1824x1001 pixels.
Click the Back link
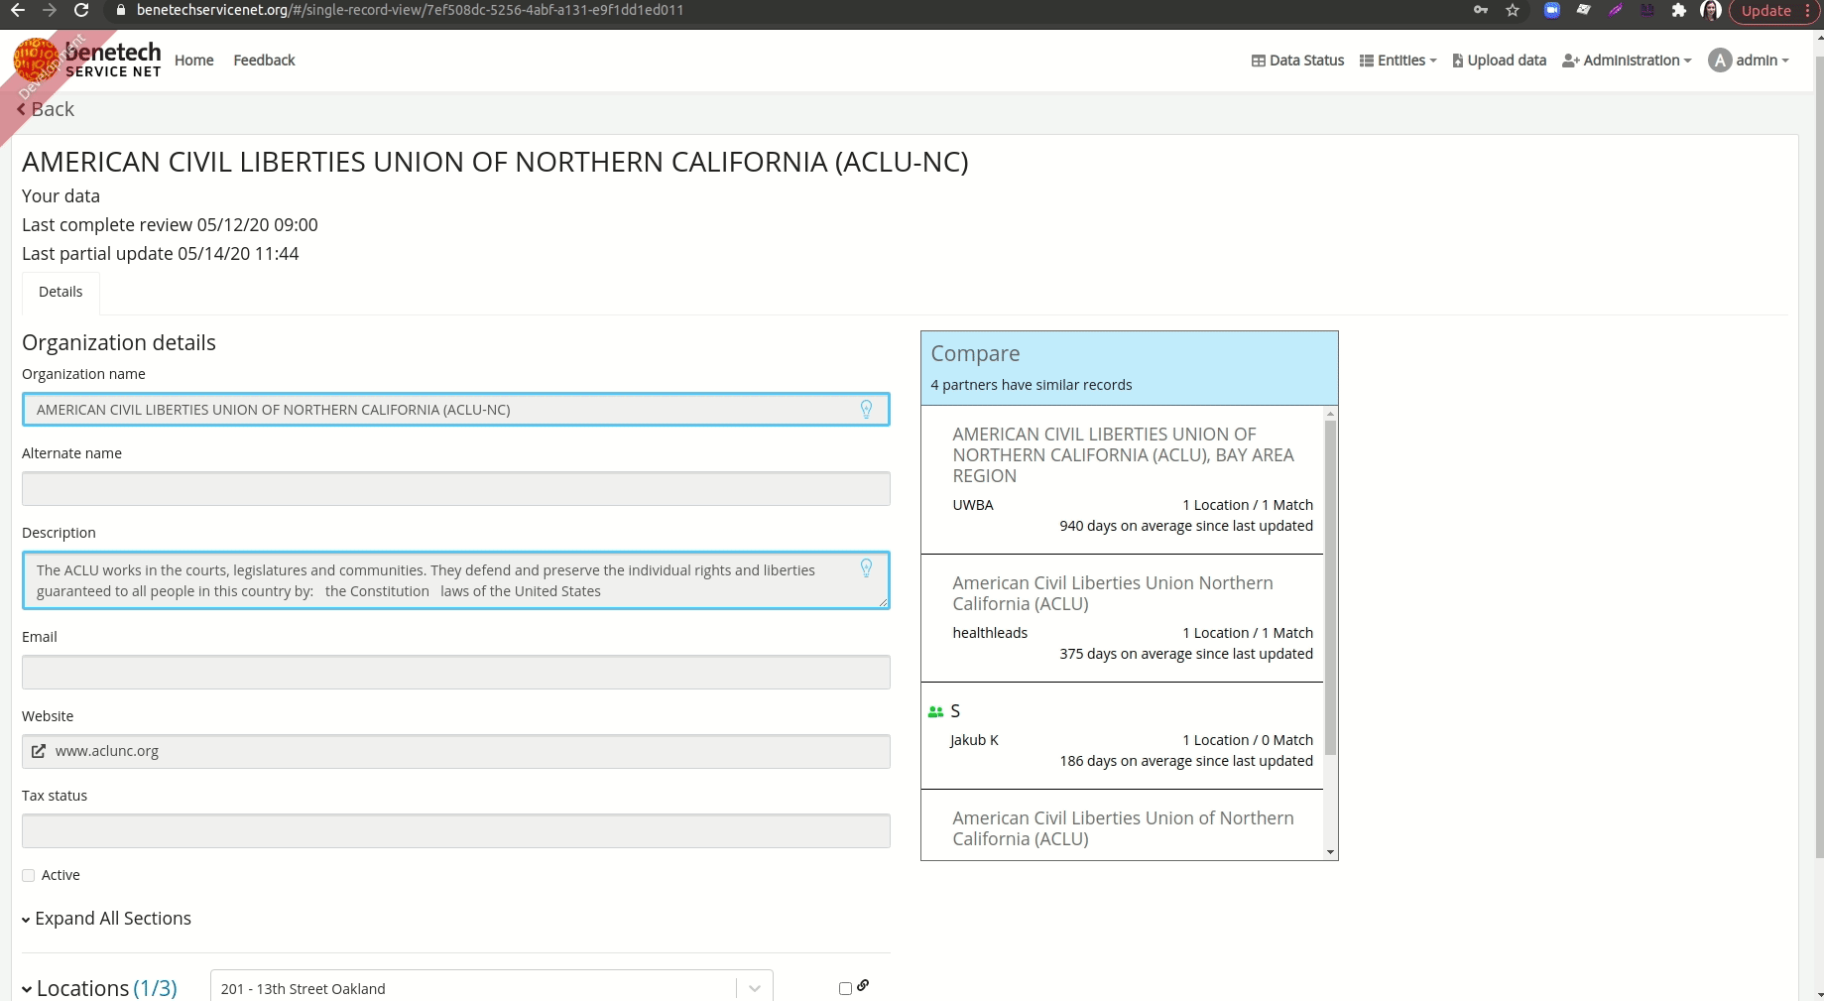[x=45, y=109]
